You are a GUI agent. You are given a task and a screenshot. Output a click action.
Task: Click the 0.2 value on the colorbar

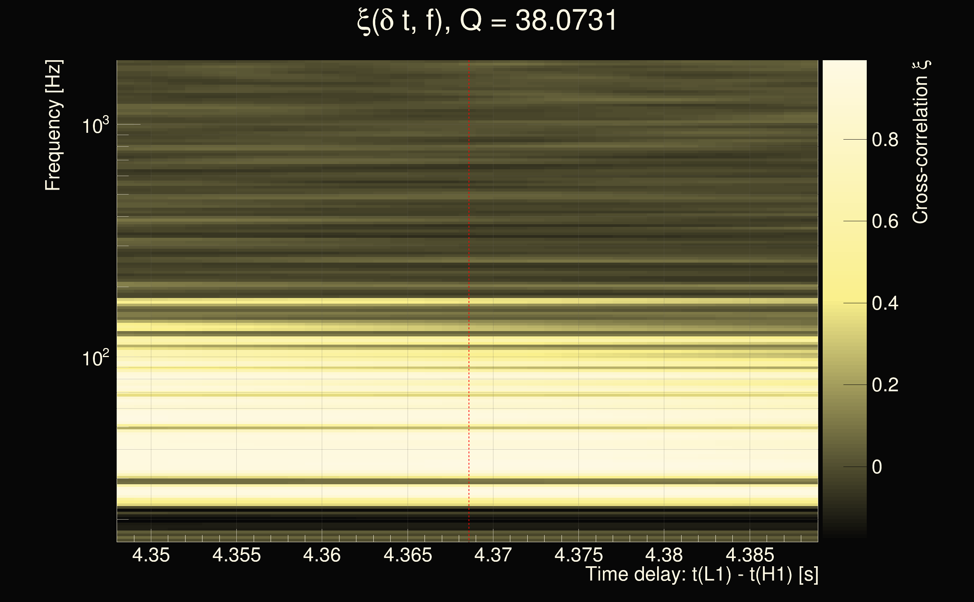(x=885, y=385)
